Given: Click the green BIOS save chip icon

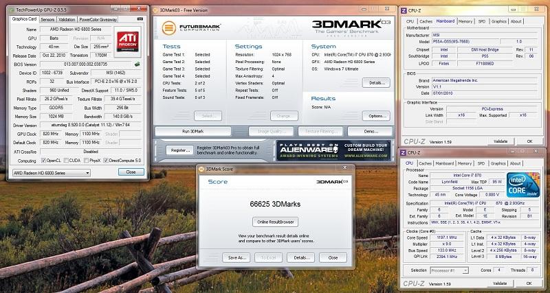Looking at the screenshot, I should (x=137, y=64).
